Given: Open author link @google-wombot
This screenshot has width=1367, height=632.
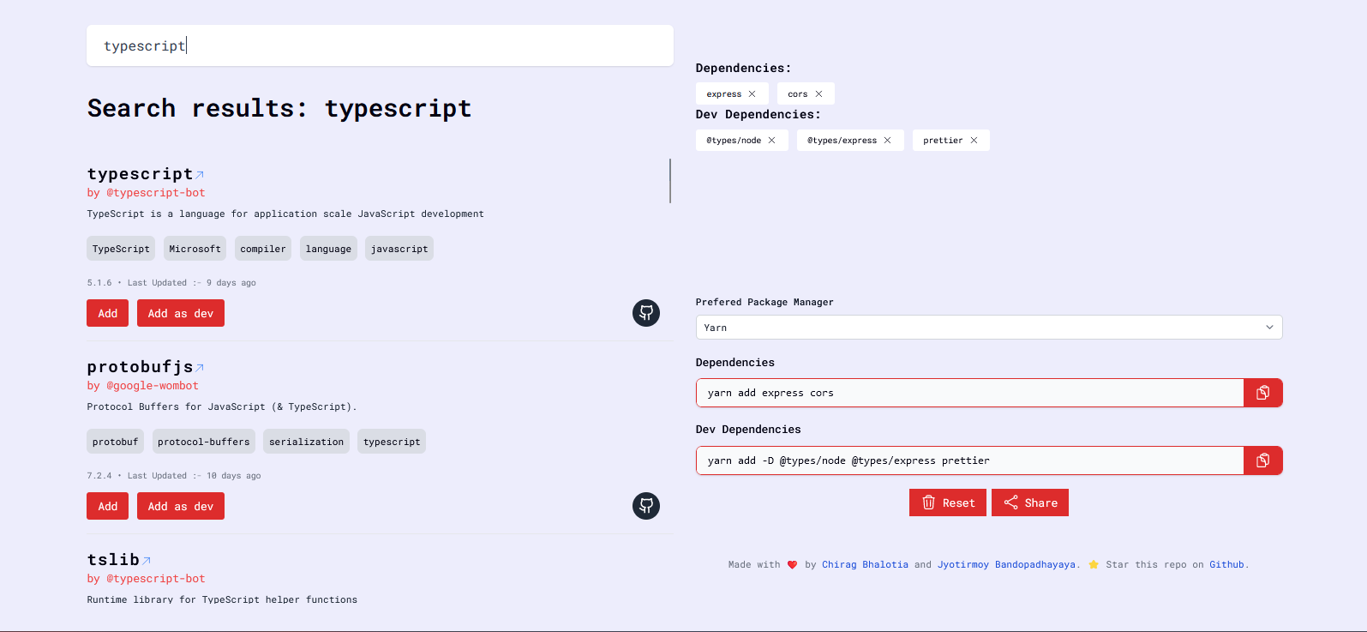Looking at the screenshot, I should coord(153,386).
